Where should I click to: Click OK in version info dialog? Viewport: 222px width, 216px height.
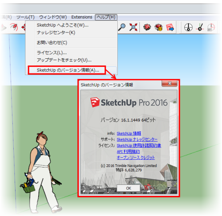coord(128,188)
